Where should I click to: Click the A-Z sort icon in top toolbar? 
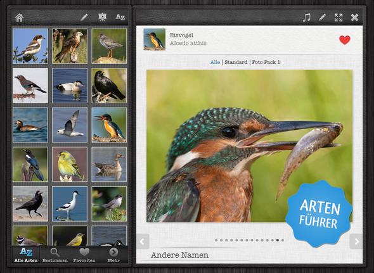coord(120,17)
